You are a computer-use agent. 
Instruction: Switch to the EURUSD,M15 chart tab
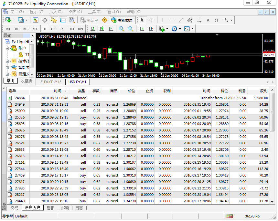(51, 82)
